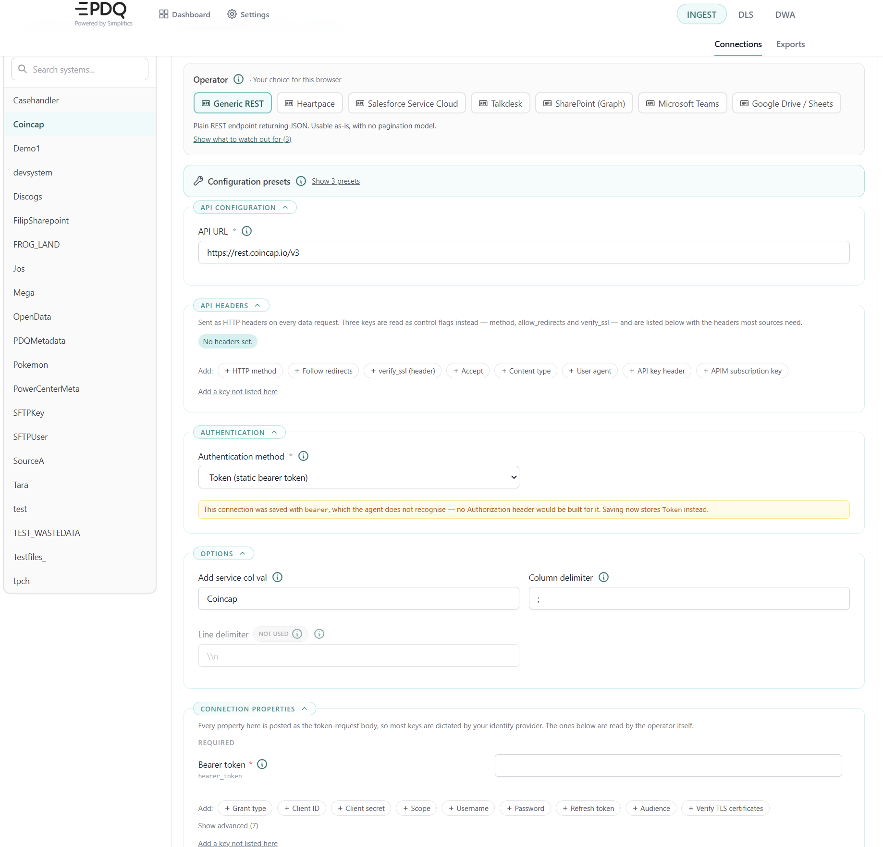Select the SharePoint (Graph) operator

click(x=584, y=103)
